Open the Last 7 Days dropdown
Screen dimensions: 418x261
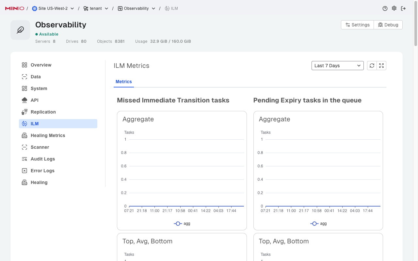pyautogui.click(x=337, y=66)
